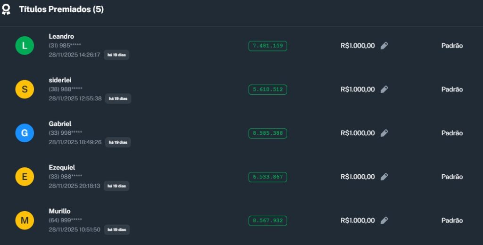Screen dimensions: 483x245
Task: Click Leandro's green L avatar
Action: (x=25, y=46)
